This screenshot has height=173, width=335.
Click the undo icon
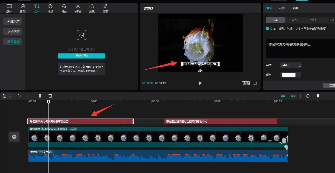(x=20, y=96)
